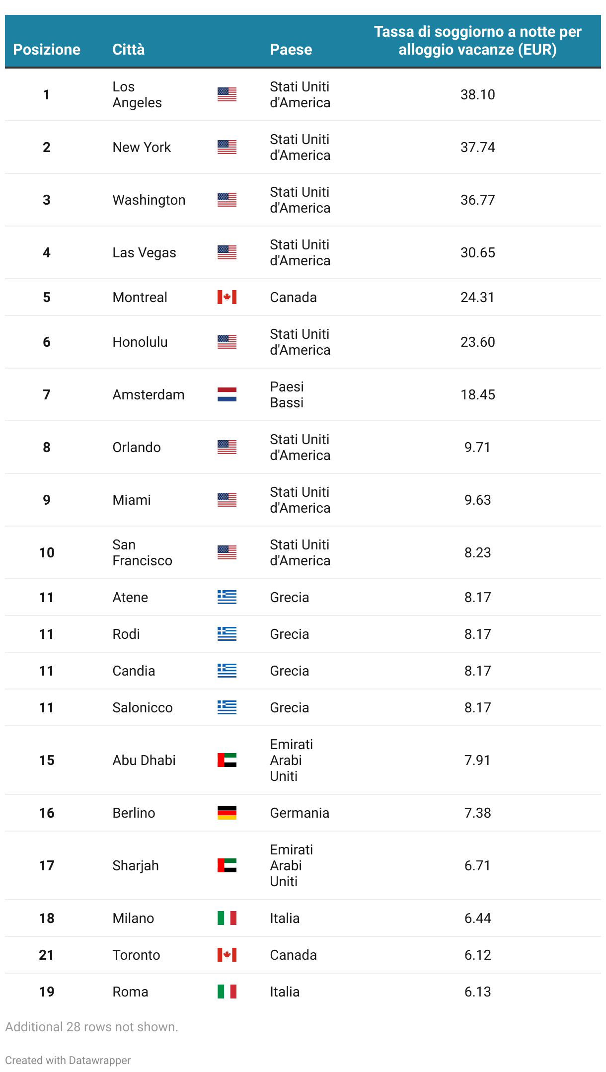Click the Greek flag next to Atene
Viewport: 606px width, 1072px height.
pyautogui.click(x=227, y=597)
